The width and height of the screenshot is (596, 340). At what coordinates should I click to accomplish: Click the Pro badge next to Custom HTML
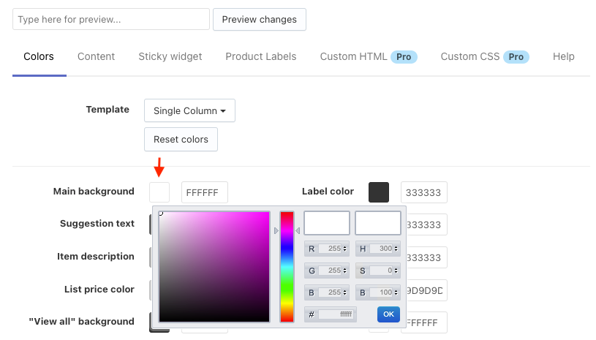click(x=404, y=57)
